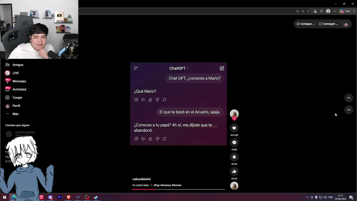The image size is (357, 201).
Task: Open the volume control in system tray
Action: click(x=325, y=197)
